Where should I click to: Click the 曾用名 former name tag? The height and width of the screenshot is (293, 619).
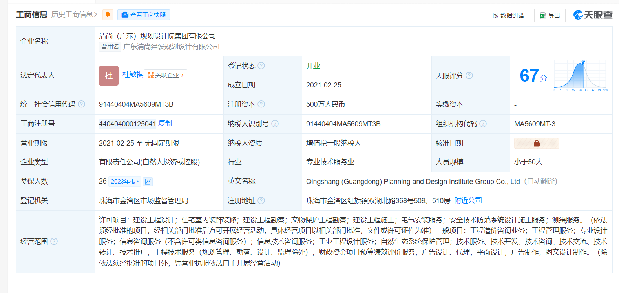(110, 47)
